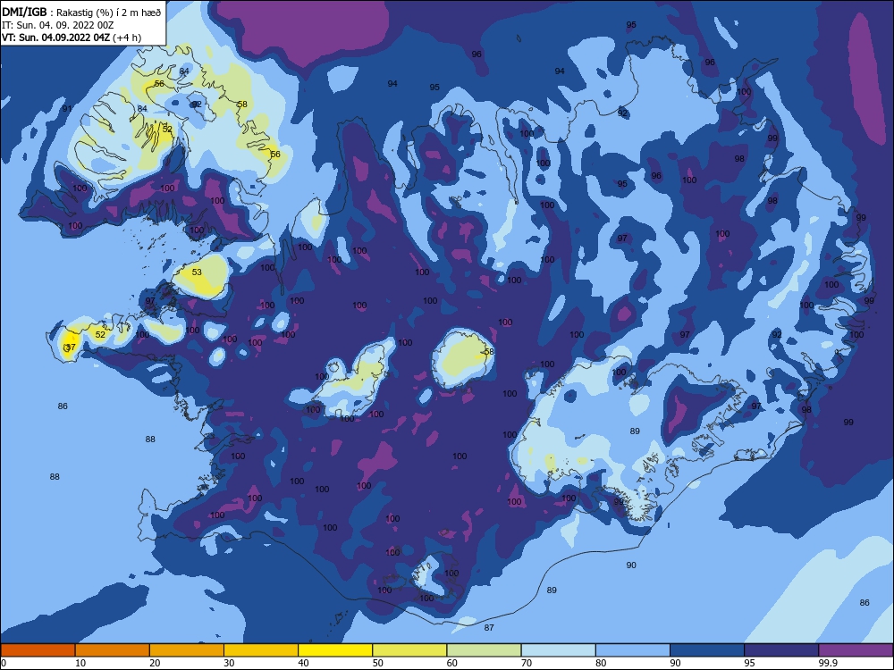Click the '40' legend scale label
The image size is (894, 670).
[x=303, y=663]
